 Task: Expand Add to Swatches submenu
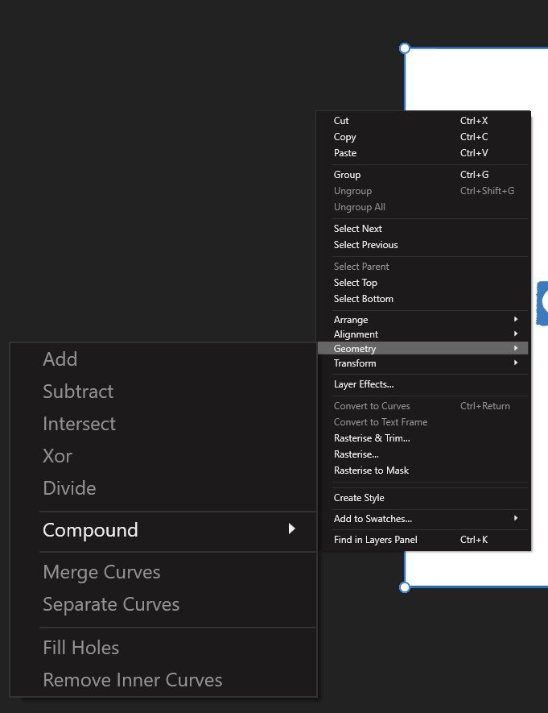click(x=423, y=519)
